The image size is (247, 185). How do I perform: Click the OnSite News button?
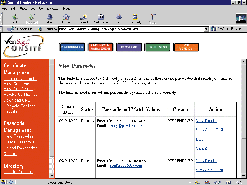click(x=157, y=47)
